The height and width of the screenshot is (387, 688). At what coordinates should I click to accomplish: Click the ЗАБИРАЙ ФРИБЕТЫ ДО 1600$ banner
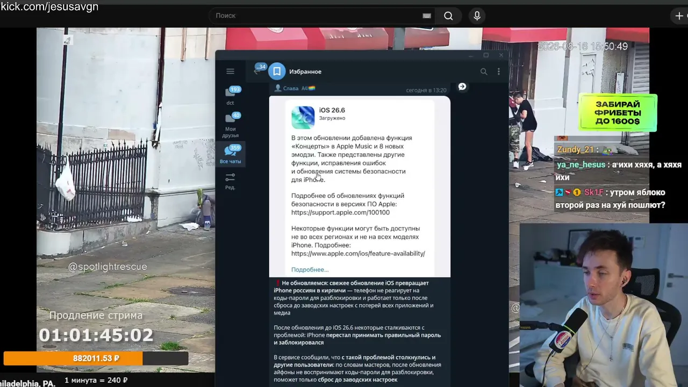pos(618,113)
